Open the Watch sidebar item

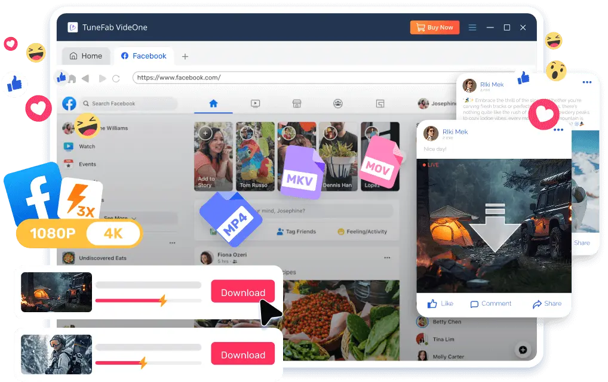[79, 146]
